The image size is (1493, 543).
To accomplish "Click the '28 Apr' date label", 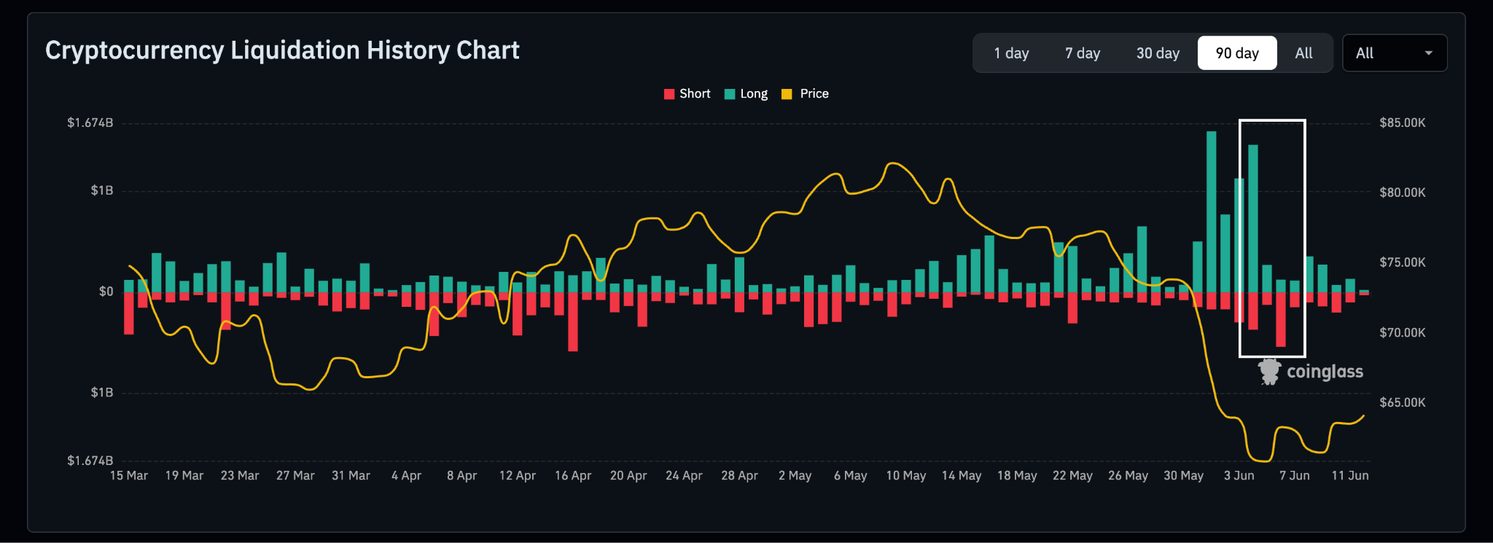I will (739, 475).
